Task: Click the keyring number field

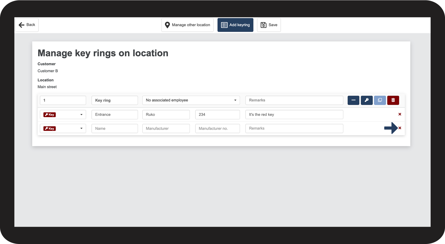Action: coord(63,100)
